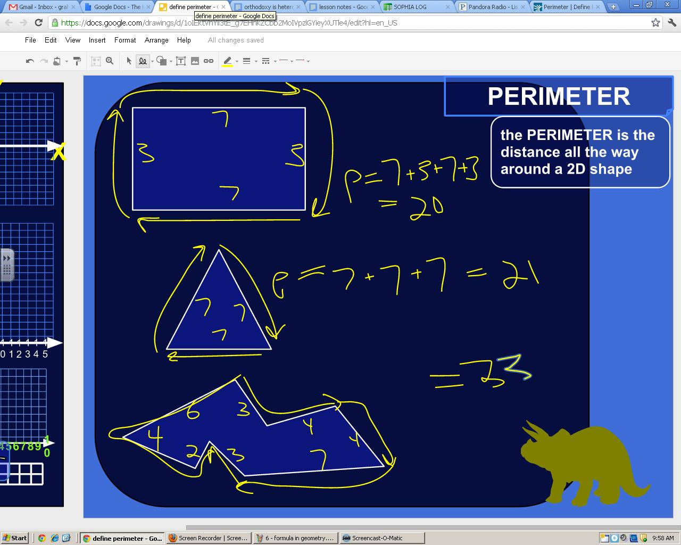Image resolution: width=681 pixels, height=545 pixels.
Task: Open the Line color picker
Action: [228, 61]
